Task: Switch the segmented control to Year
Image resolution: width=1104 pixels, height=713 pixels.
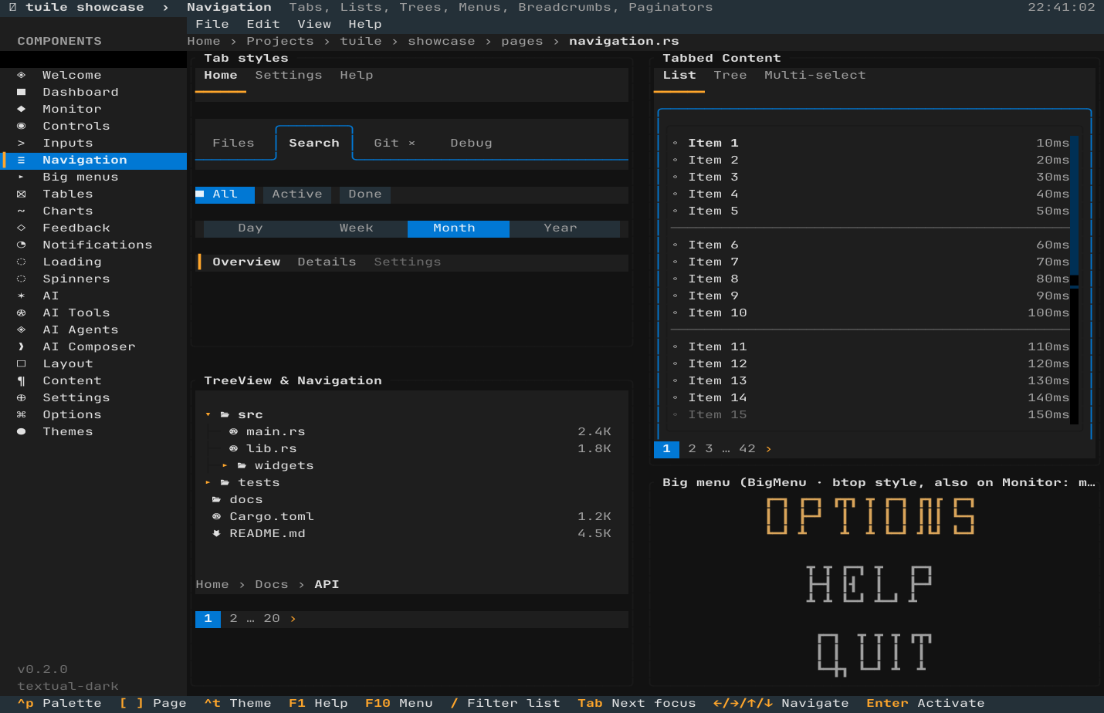Action: click(x=560, y=228)
